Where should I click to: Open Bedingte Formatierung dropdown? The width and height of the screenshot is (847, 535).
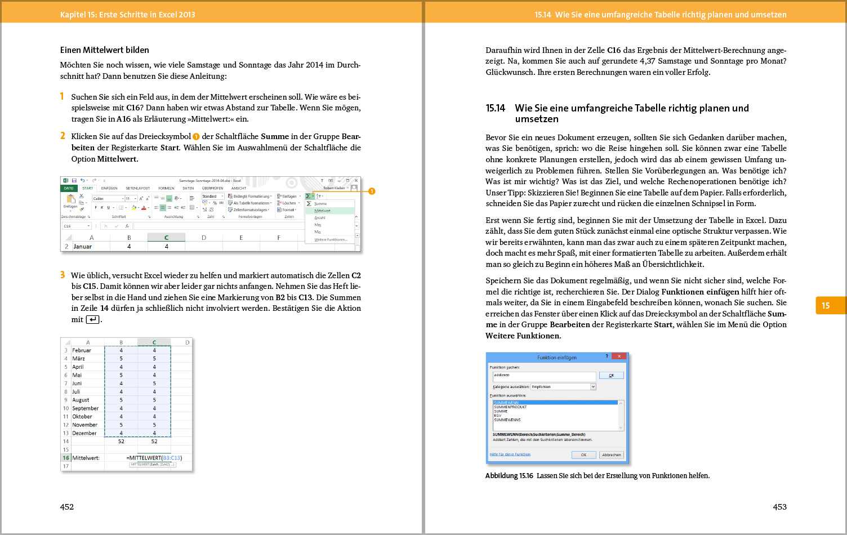tap(250, 197)
